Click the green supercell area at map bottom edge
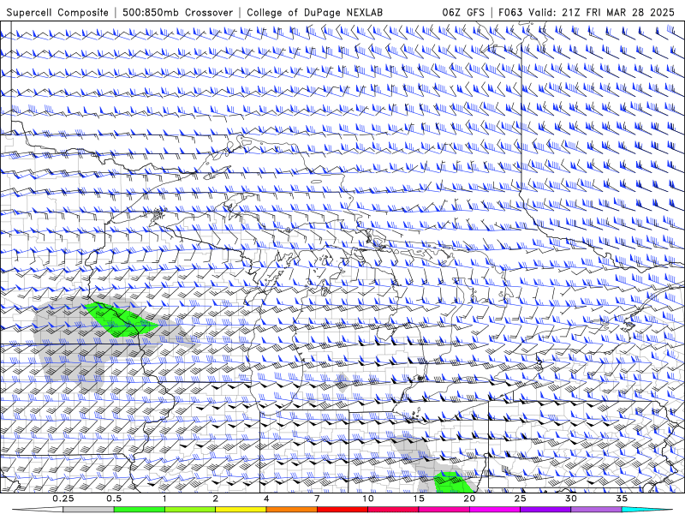685x514 pixels. click(x=455, y=482)
